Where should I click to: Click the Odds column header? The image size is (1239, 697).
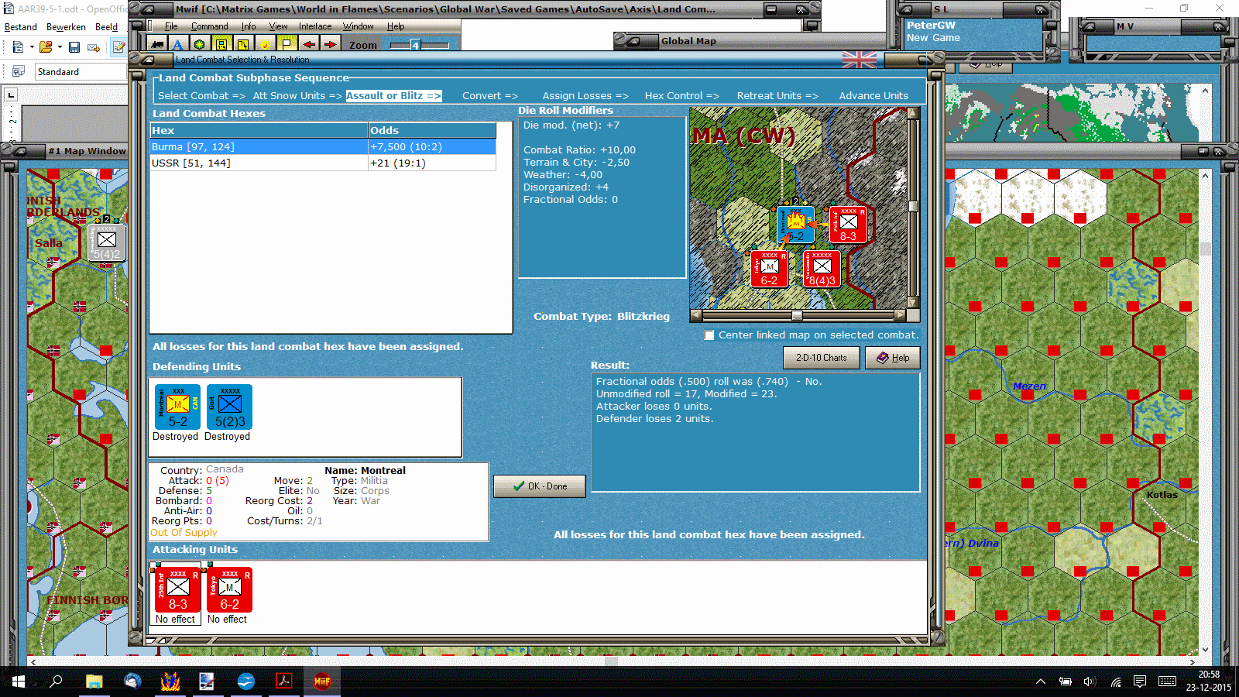(432, 131)
